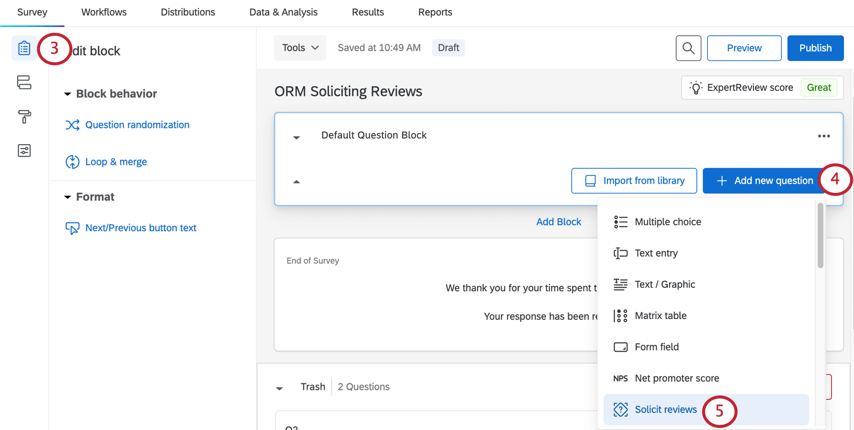Open Look and feel paint roller icon
The image size is (854, 430).
(x=24, y=117)
